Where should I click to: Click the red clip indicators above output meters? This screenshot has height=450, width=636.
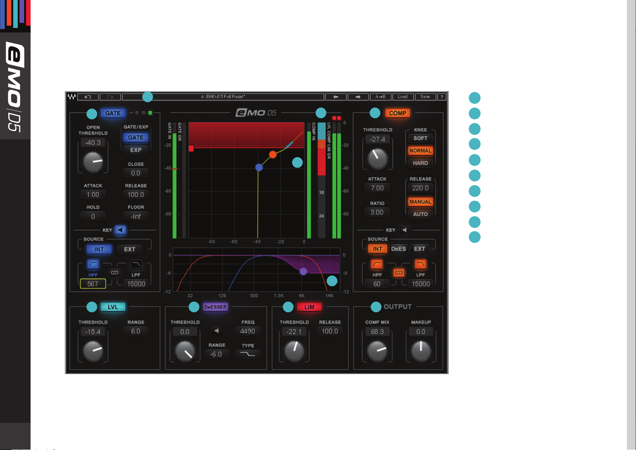tap(336, 118)
